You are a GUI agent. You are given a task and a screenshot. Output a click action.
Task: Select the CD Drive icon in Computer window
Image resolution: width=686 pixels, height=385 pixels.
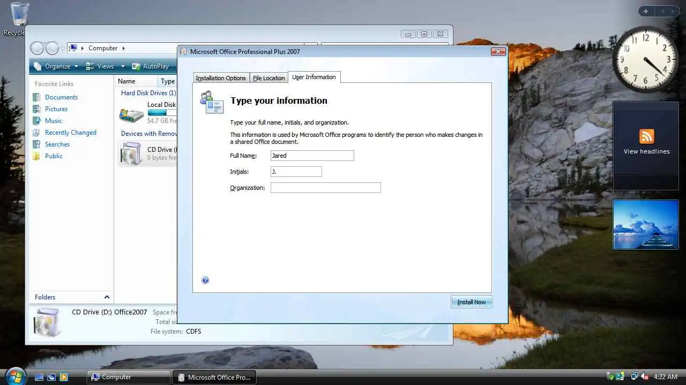[131, 153]
